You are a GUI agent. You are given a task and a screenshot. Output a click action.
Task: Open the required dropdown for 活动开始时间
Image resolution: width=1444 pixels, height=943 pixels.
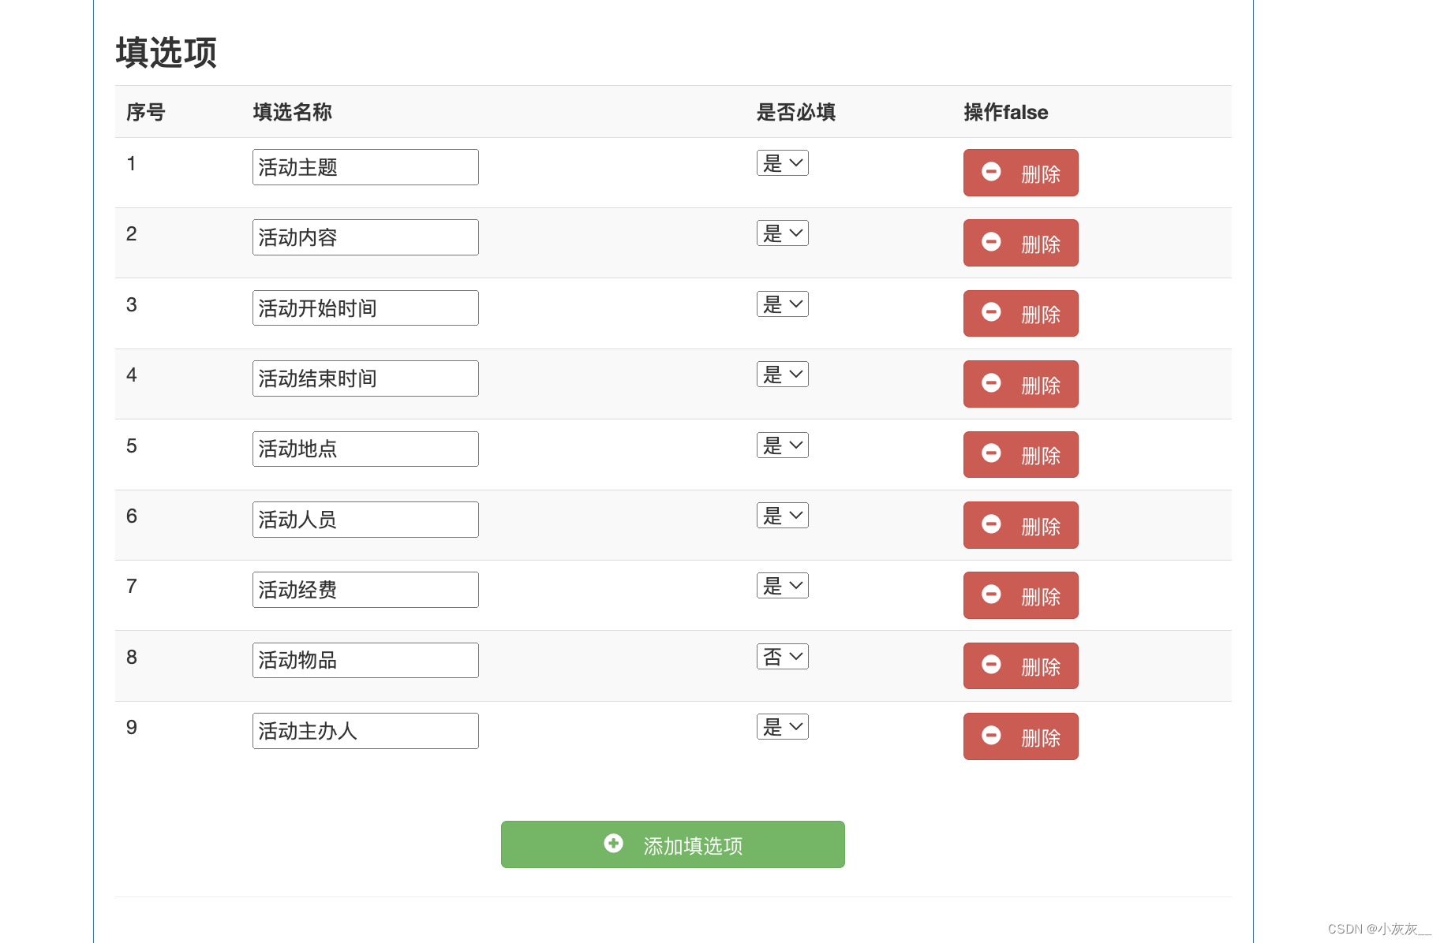tap(782, 304)
